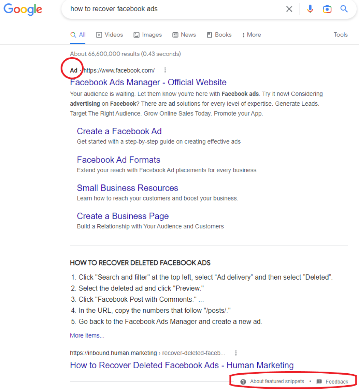Click the https://inbound.human.marketing result URL
This screenshot has height=389, width=359.
(147, 353)
